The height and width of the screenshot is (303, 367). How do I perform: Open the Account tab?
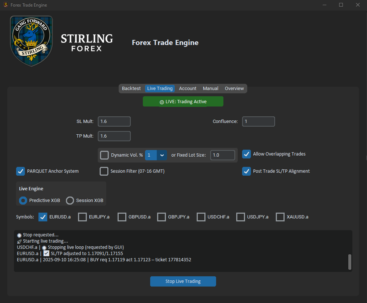pos(188,89)
